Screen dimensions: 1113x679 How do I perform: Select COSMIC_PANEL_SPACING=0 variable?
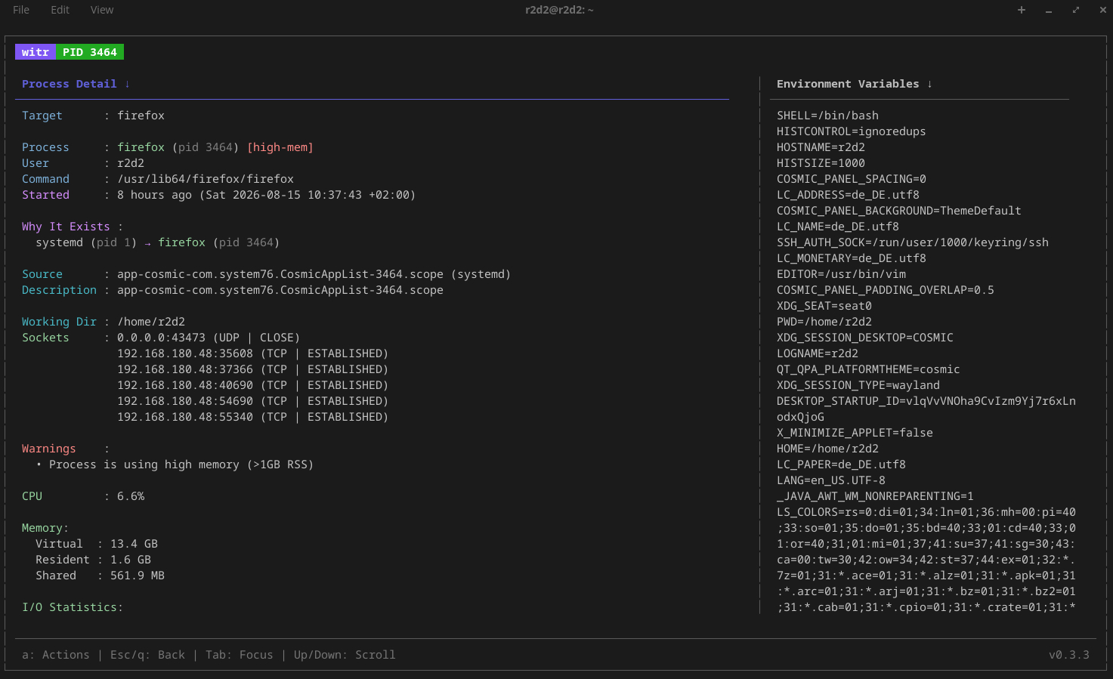click(x=852, y=179)
